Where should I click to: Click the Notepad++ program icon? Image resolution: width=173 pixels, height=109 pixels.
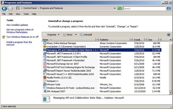pyautogui.click(x=45, y=81)
